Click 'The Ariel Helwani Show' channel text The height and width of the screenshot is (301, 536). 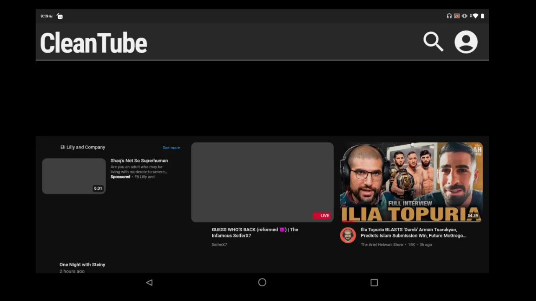pyautogui.click(x=382, y=245)
